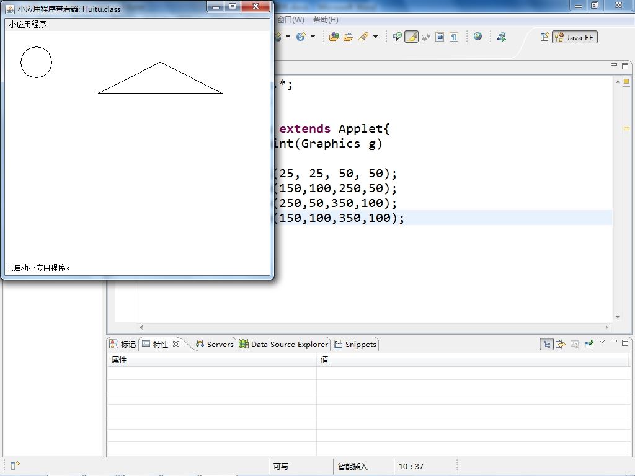Click the greyed annotation navigation icon
635x476 pixels.
coord(425,37)
